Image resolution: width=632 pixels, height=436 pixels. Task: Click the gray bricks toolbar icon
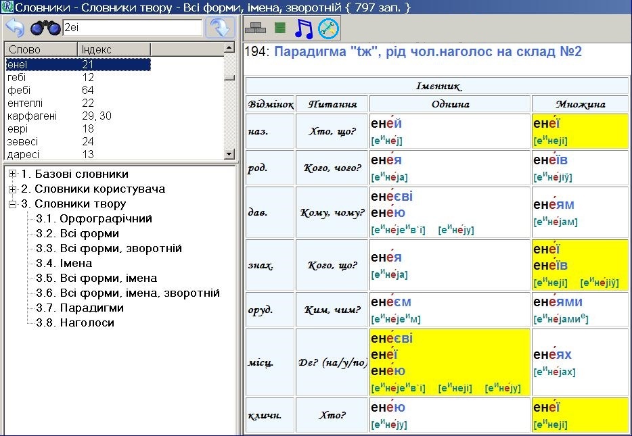point(256,28)
